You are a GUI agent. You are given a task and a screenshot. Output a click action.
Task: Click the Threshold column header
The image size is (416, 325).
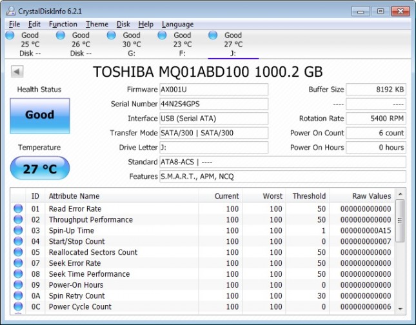308,196
